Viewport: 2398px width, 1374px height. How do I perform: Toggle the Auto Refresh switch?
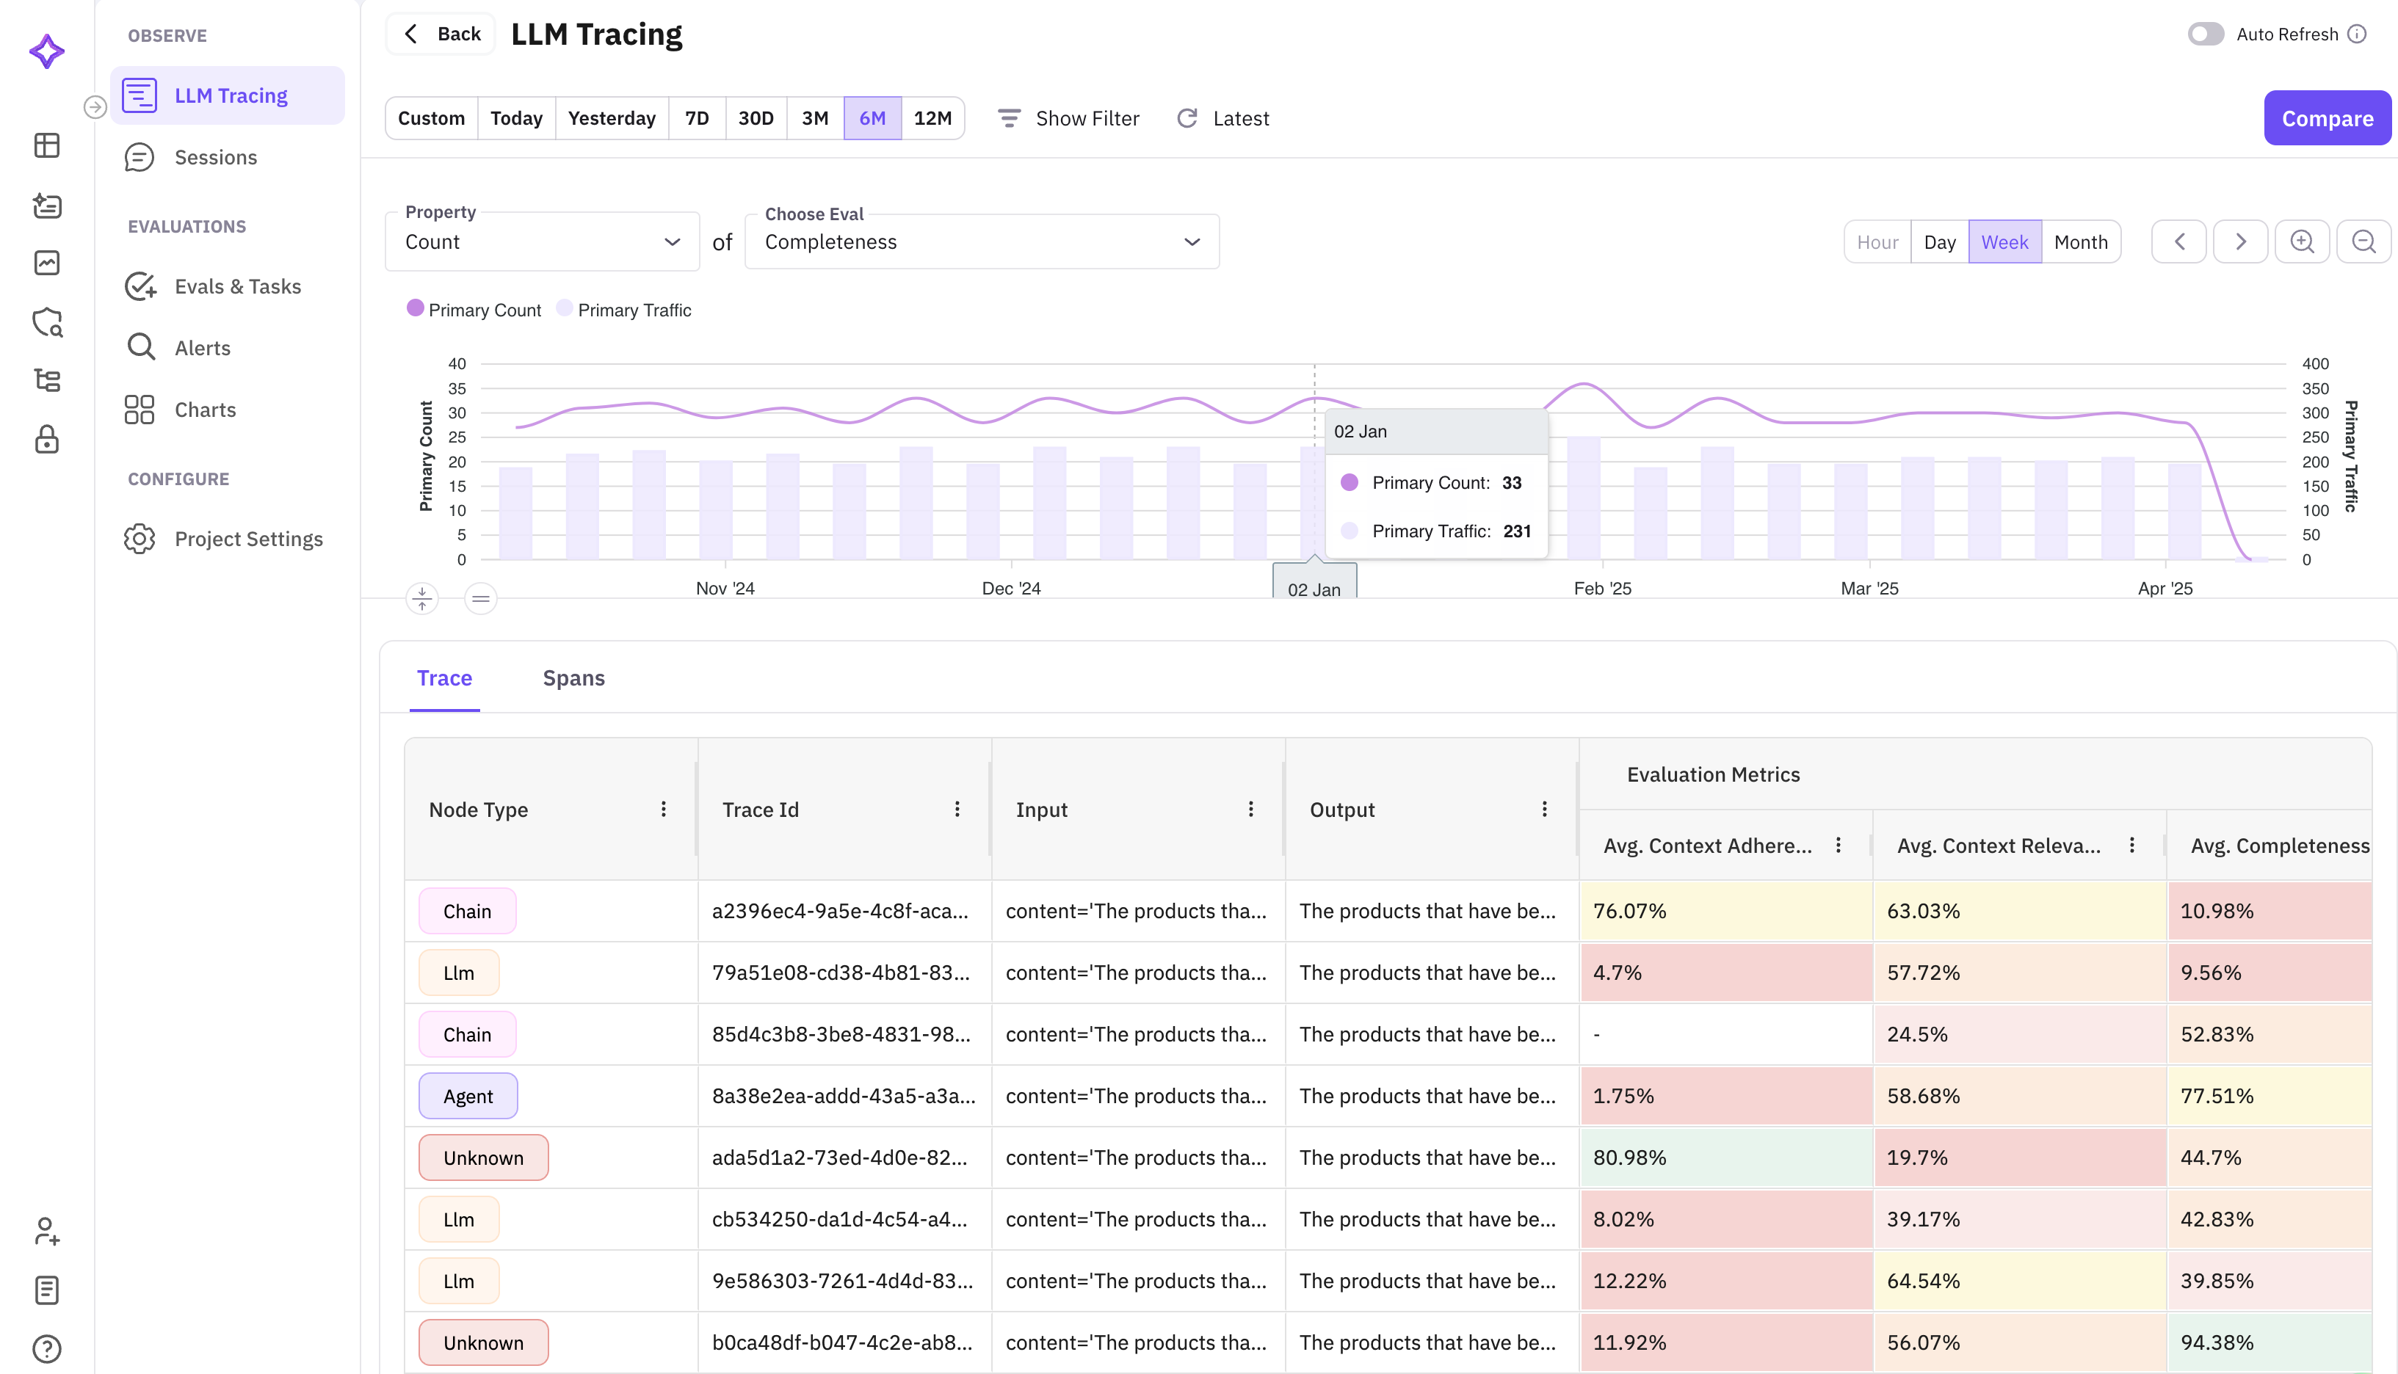click(x=2206, y=33)
